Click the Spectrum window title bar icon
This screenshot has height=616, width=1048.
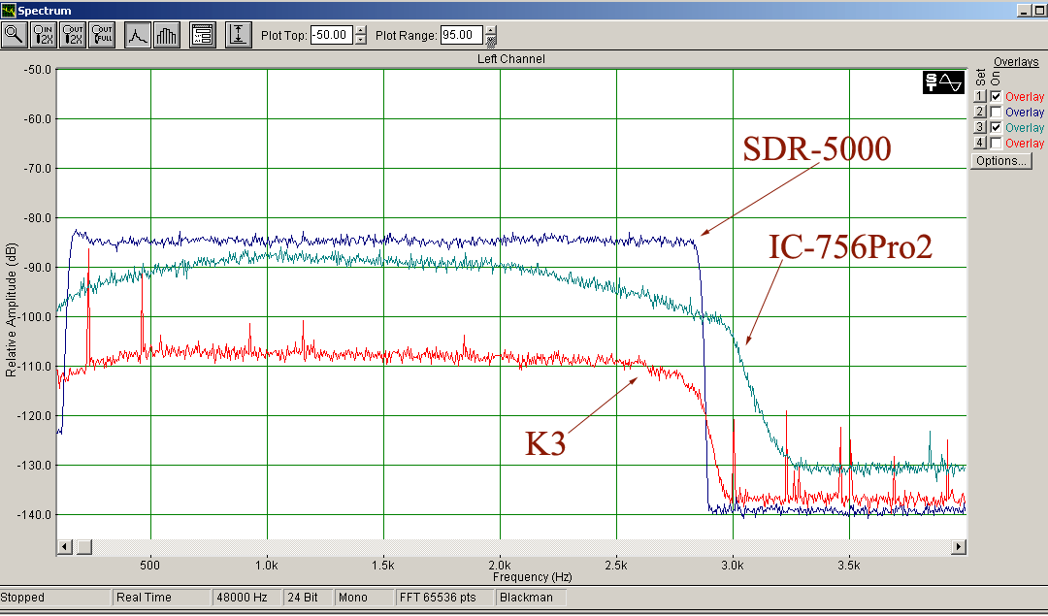coord(8,10)
